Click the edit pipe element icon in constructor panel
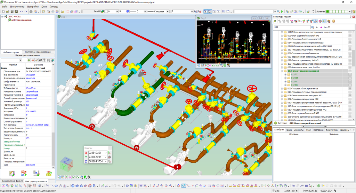Viewport: 356px width, 193px height. [x=11, y=174]
